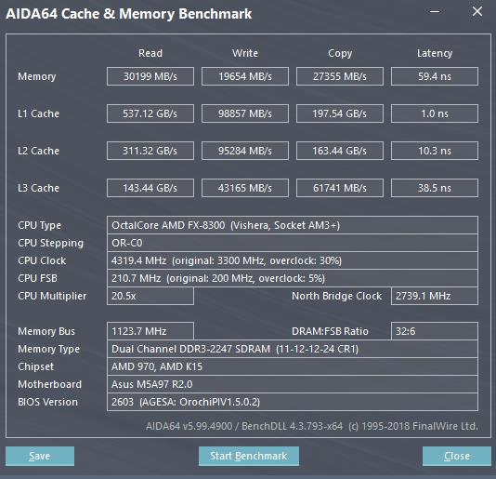This screenshot has height=479, width=496.
Task: Minimize the AIDA64 benchmark window
Action: [x=435, y=12]
